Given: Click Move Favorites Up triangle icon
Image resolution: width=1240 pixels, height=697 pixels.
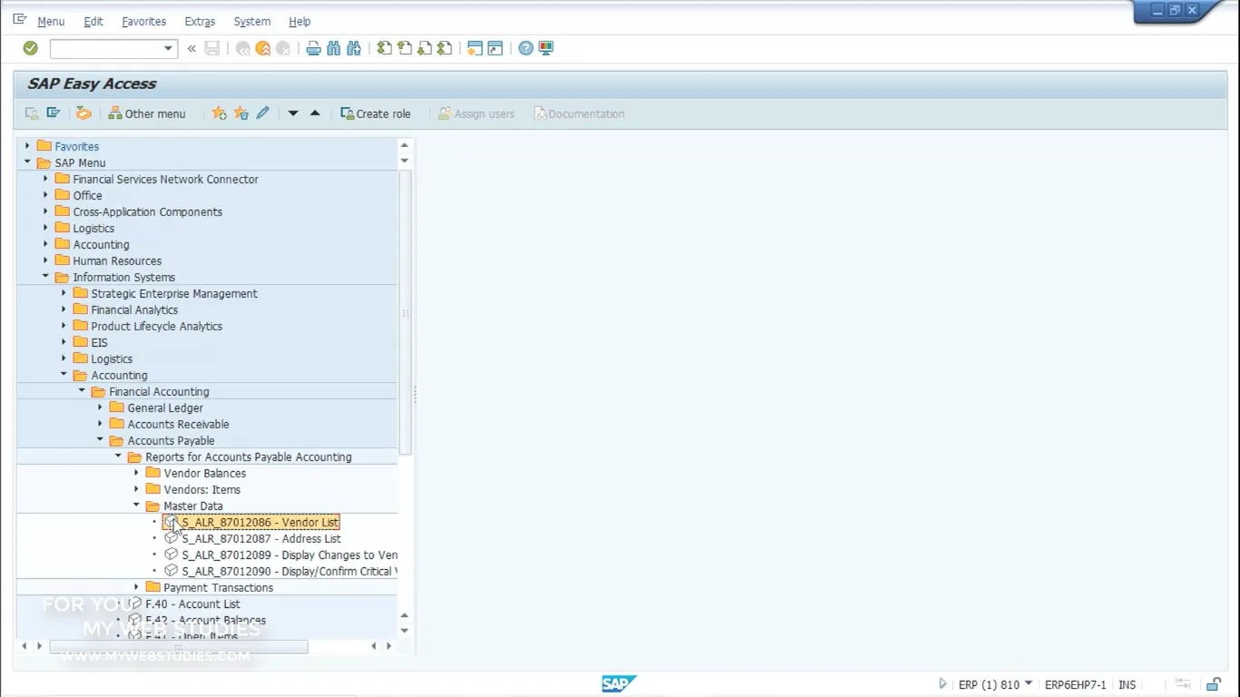Looking at the screenshot, I should (x=315, y=113).
